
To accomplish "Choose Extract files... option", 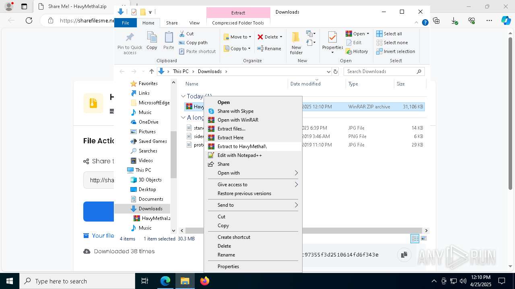I will tap(253, 129).
